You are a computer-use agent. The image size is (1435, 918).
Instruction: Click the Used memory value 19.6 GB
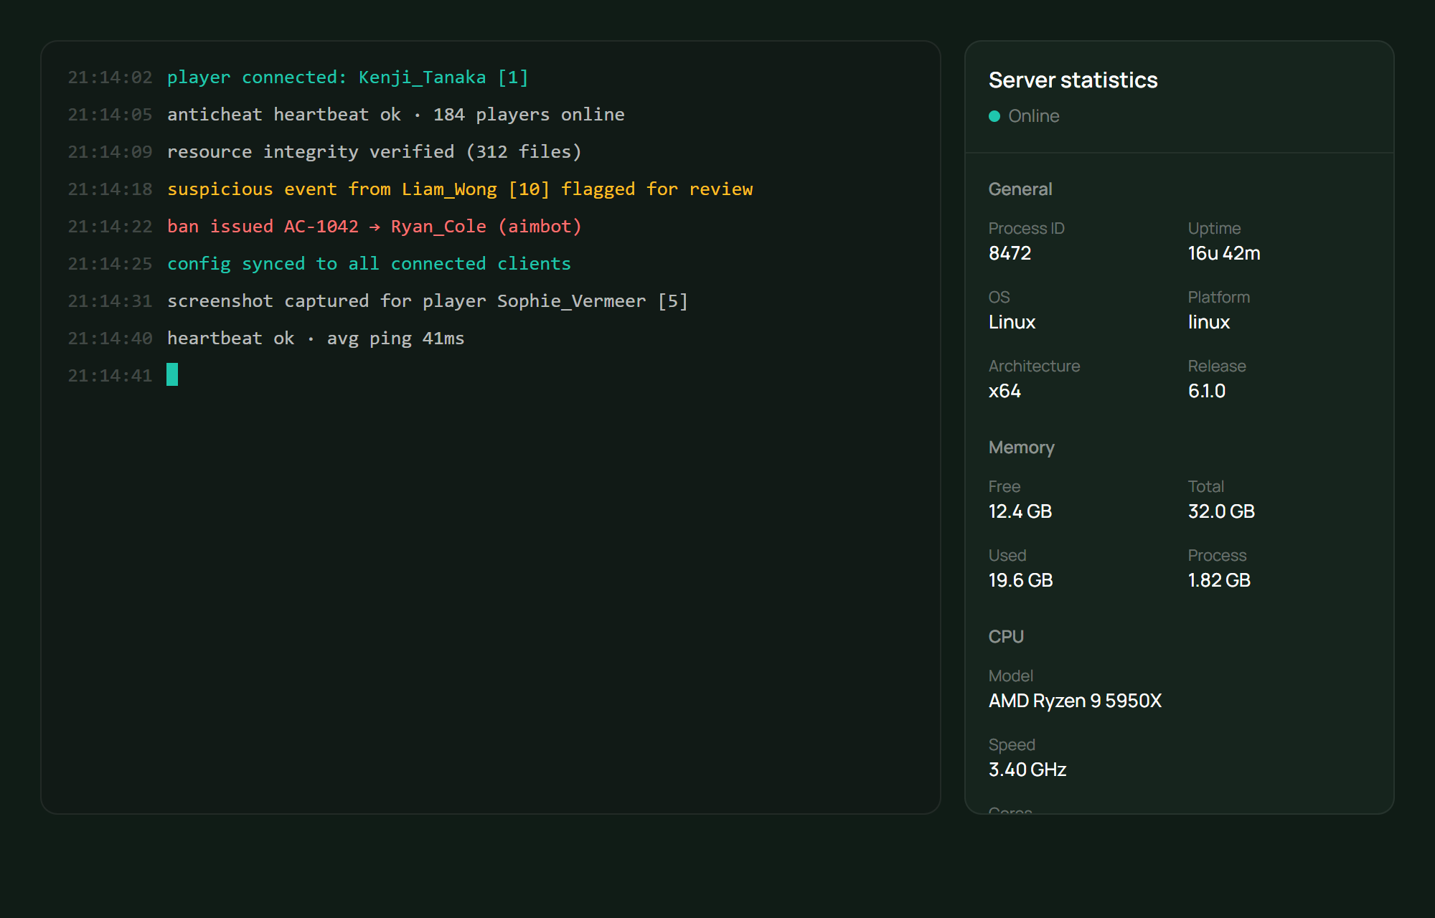coord(1020,580)
